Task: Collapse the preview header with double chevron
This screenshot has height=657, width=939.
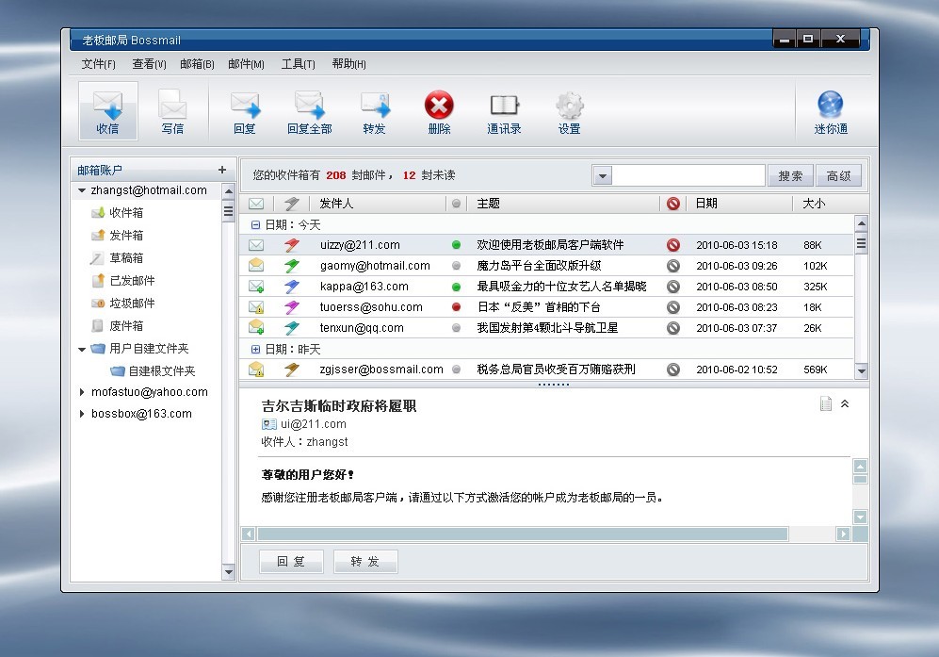Action: (845, 404)
